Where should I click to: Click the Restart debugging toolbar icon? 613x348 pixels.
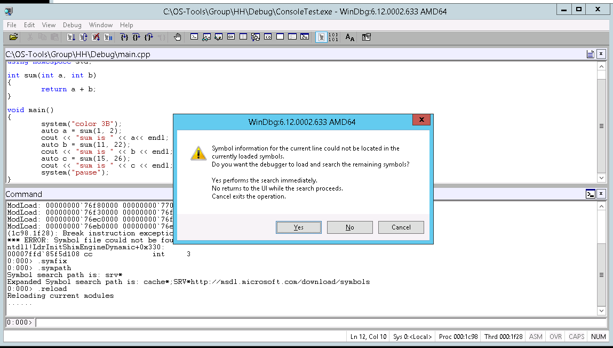[83, 37]
